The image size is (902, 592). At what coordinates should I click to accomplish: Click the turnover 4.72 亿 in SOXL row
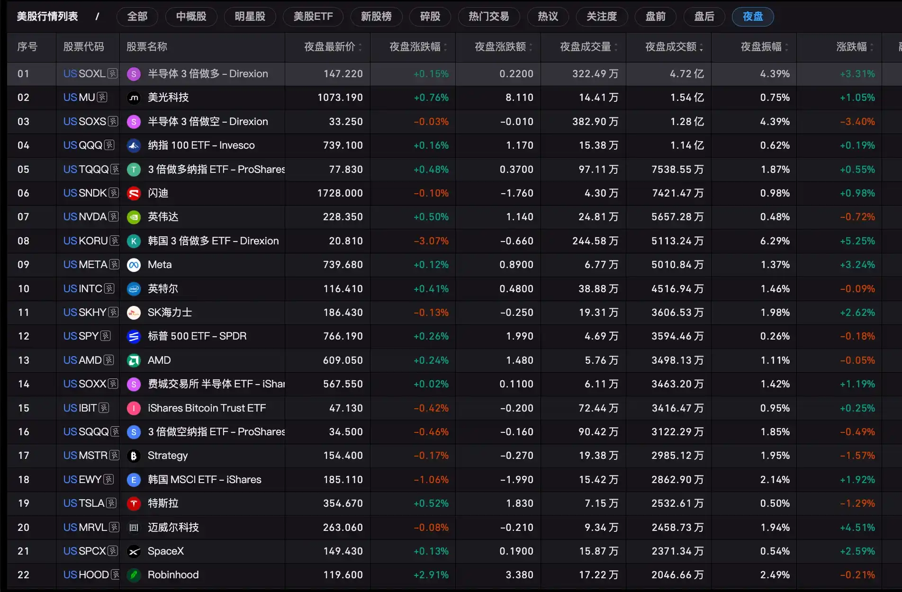tap(687, 74)
